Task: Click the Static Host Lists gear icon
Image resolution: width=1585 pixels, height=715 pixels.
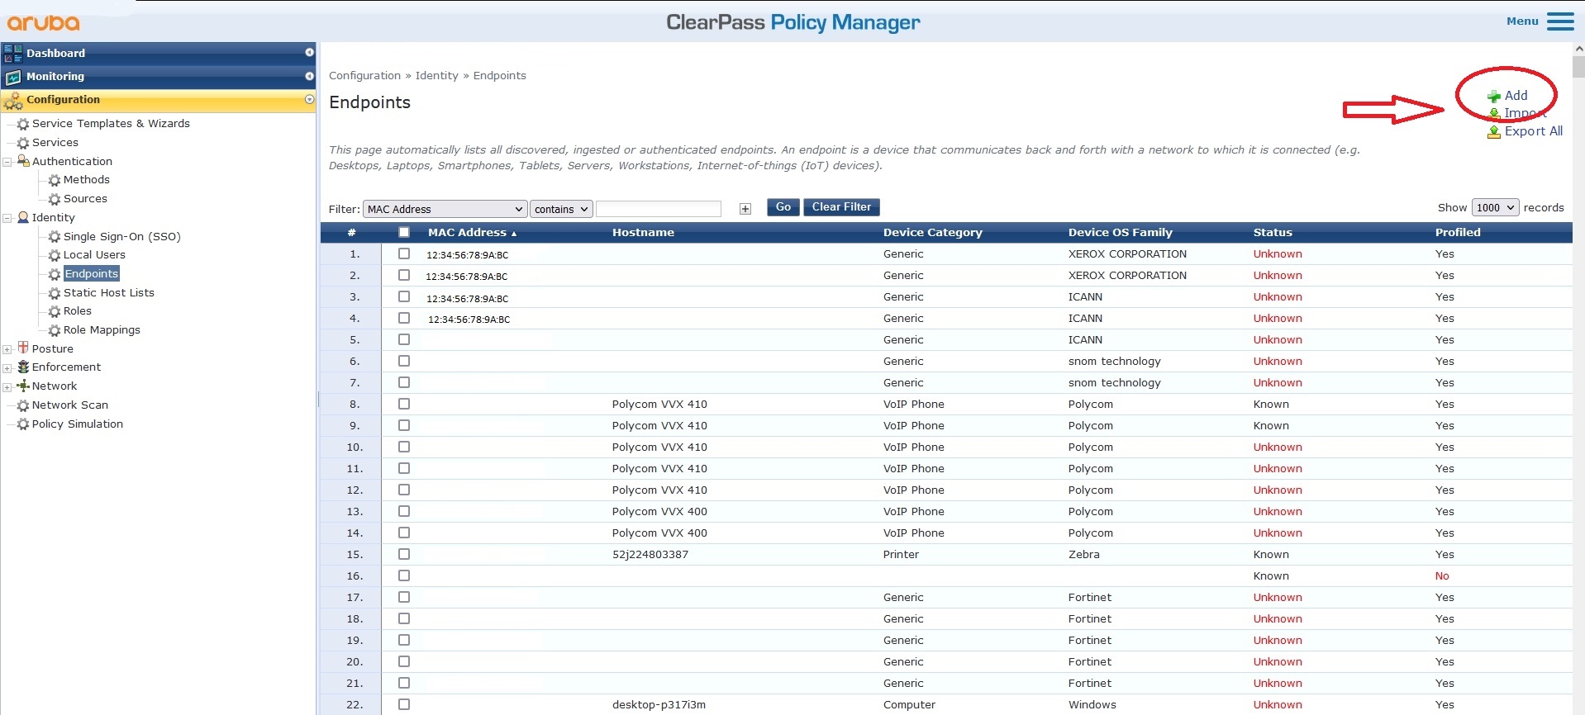Action: (55, 293)
